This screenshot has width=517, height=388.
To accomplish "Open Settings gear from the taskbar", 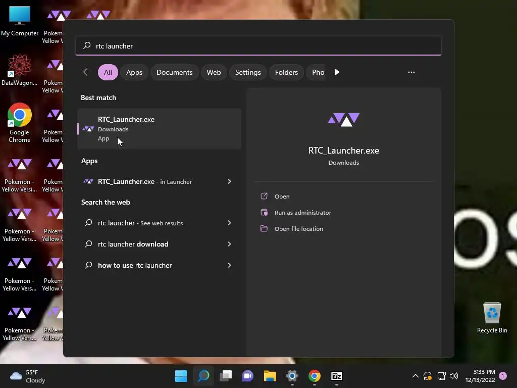I will point(292,376).
